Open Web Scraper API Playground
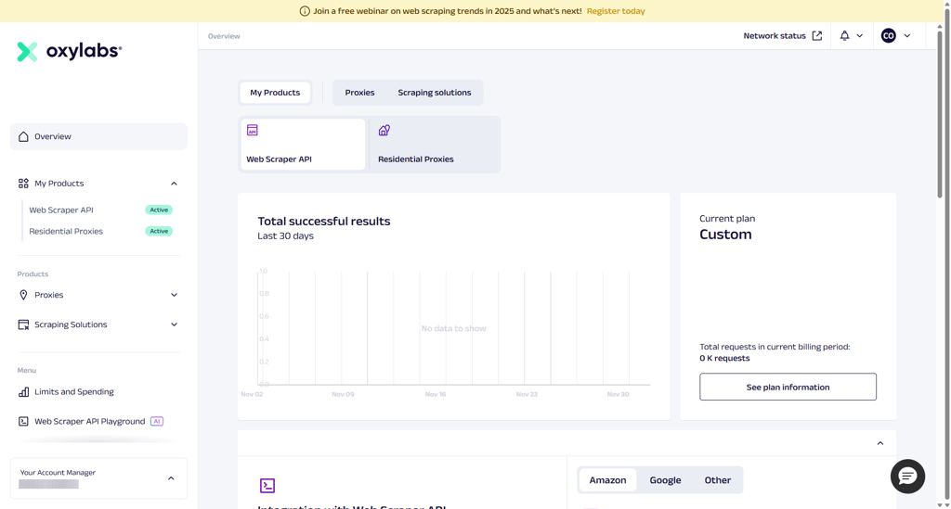This screenshot has width=951, height=509. tap(90, 421)
